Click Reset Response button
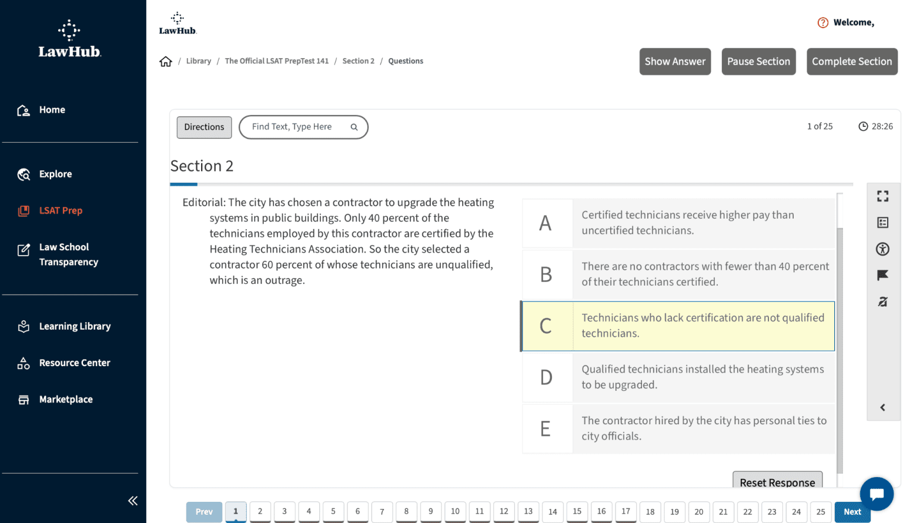 pos(777,480)
